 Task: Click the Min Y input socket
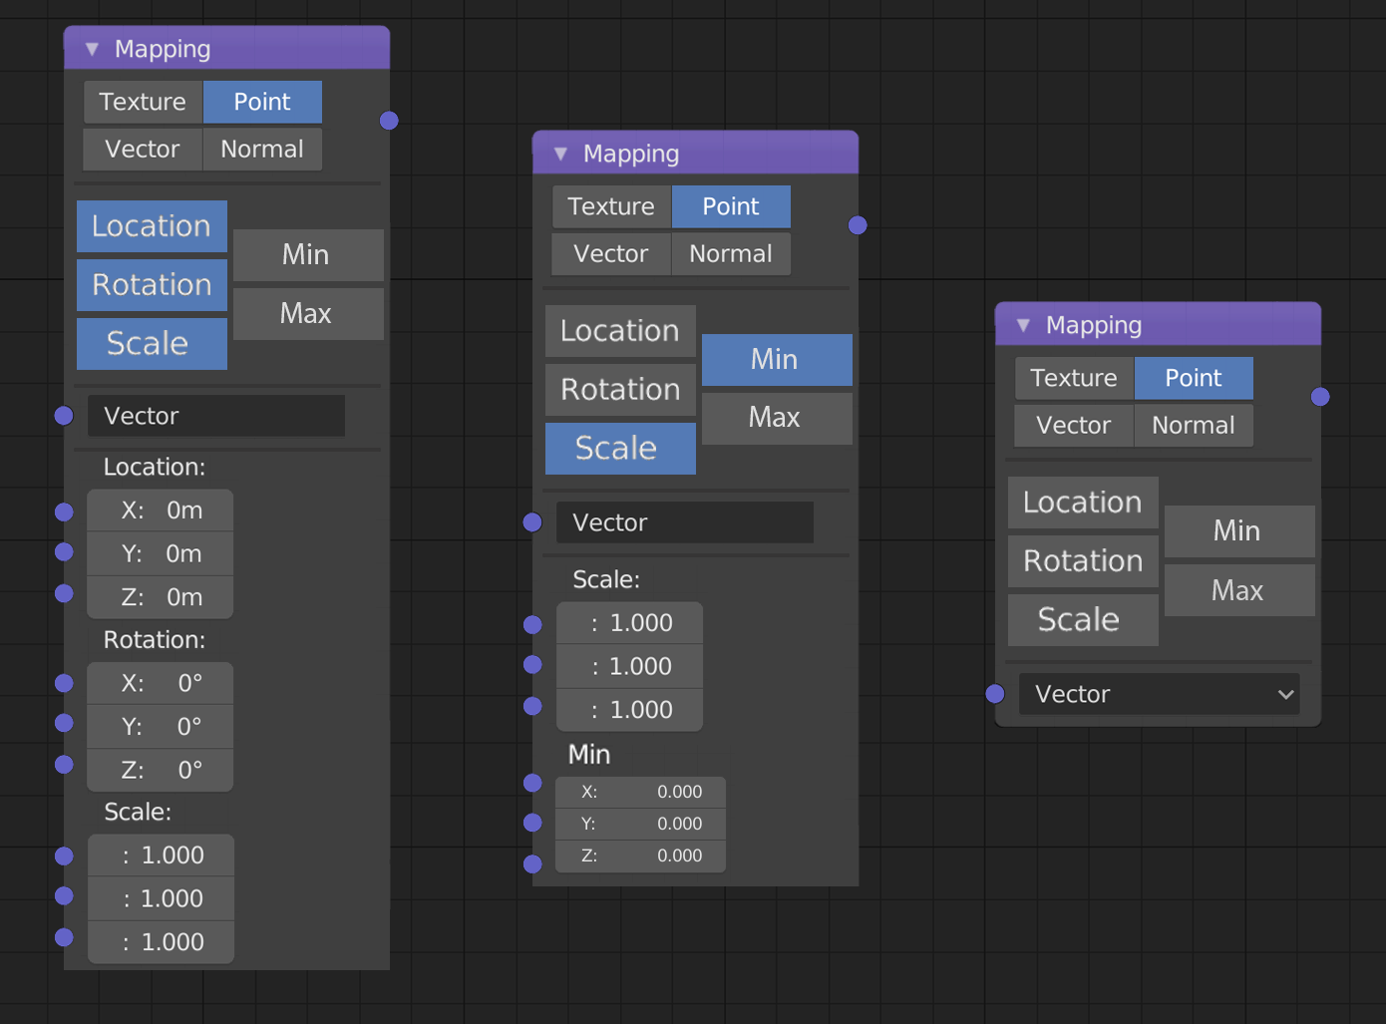pyautogui.click(x=532, y=823)
